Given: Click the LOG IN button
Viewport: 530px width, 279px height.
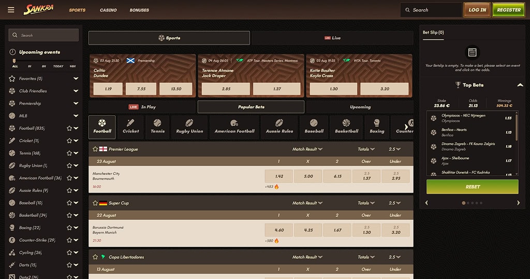Looking at the screenshot, I should pos(477,10).
